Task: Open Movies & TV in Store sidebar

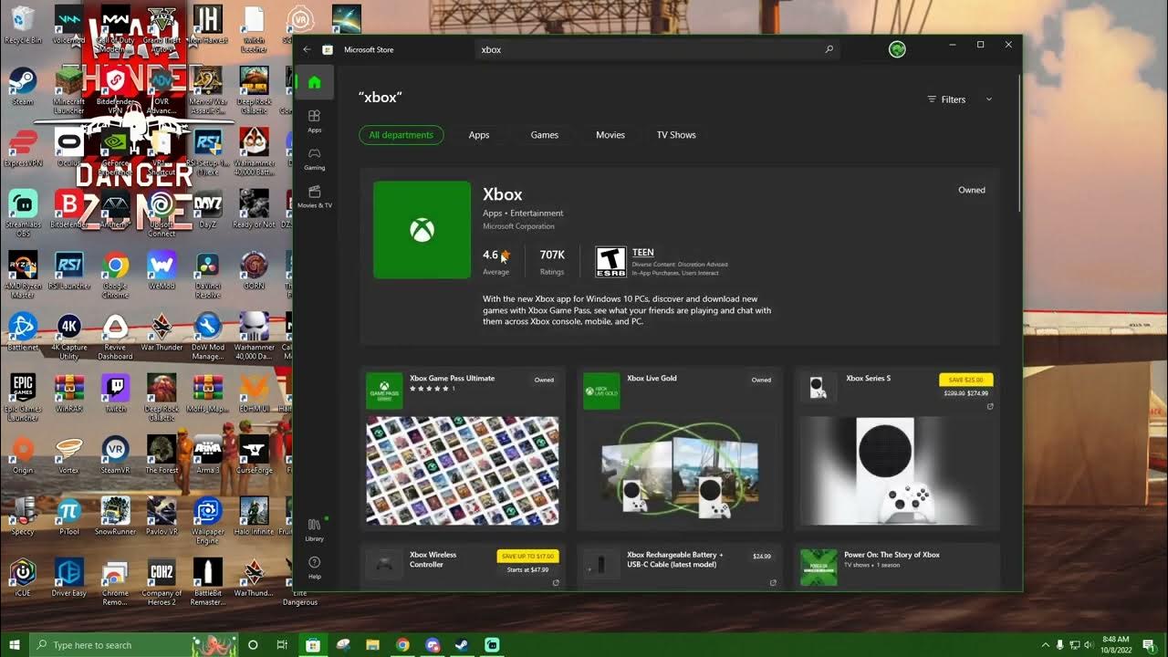Action: tap(314, 196)
